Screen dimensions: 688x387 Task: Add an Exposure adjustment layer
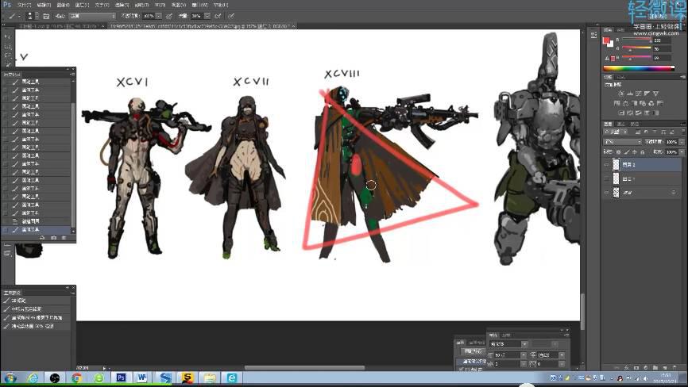point(647,94)
